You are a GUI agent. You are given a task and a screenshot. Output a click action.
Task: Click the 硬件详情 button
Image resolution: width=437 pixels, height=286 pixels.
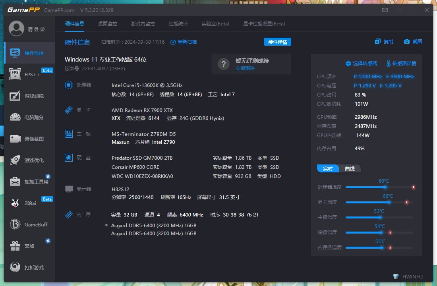point(278,42)
